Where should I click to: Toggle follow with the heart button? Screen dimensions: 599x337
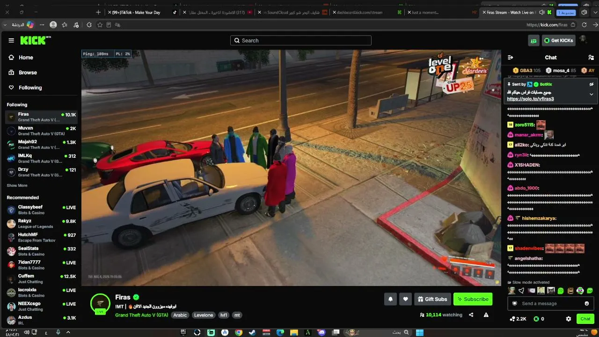[405, 299]
